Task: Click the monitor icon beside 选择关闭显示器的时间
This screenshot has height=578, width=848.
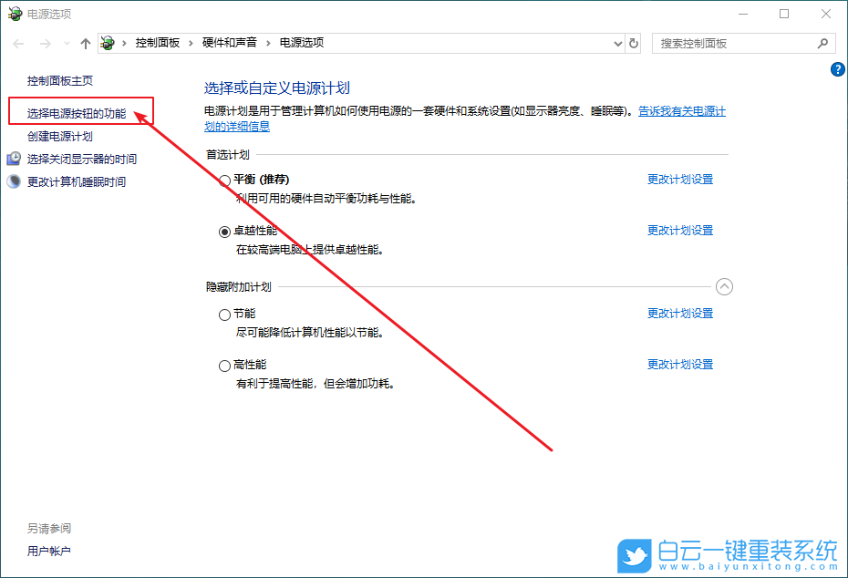Action: [x=13, y=158]
